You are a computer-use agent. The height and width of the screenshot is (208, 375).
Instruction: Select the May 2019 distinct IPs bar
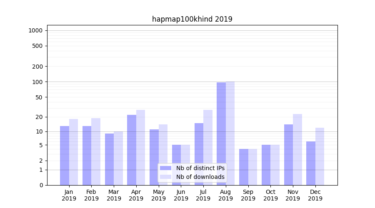pyautogui.click(x=154, y=157)
